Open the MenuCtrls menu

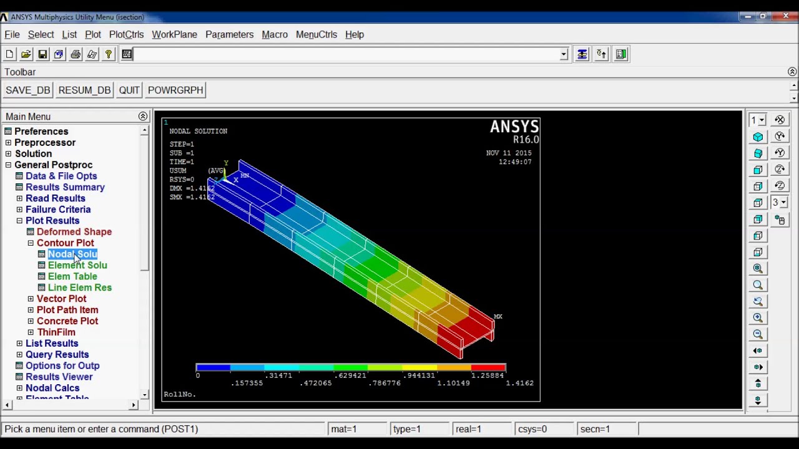coord(316,34)
